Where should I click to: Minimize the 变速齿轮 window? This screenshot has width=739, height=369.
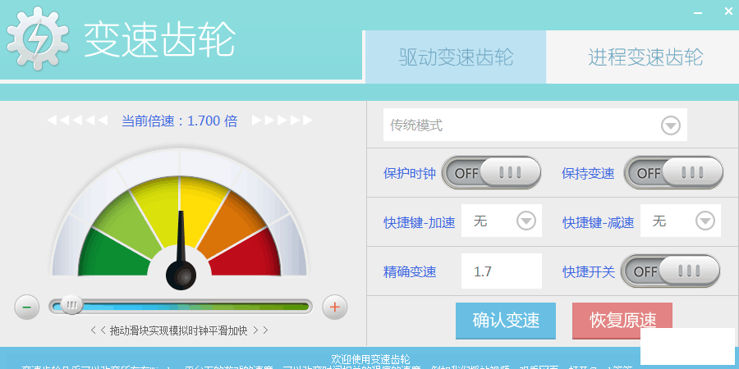(698, 12)
